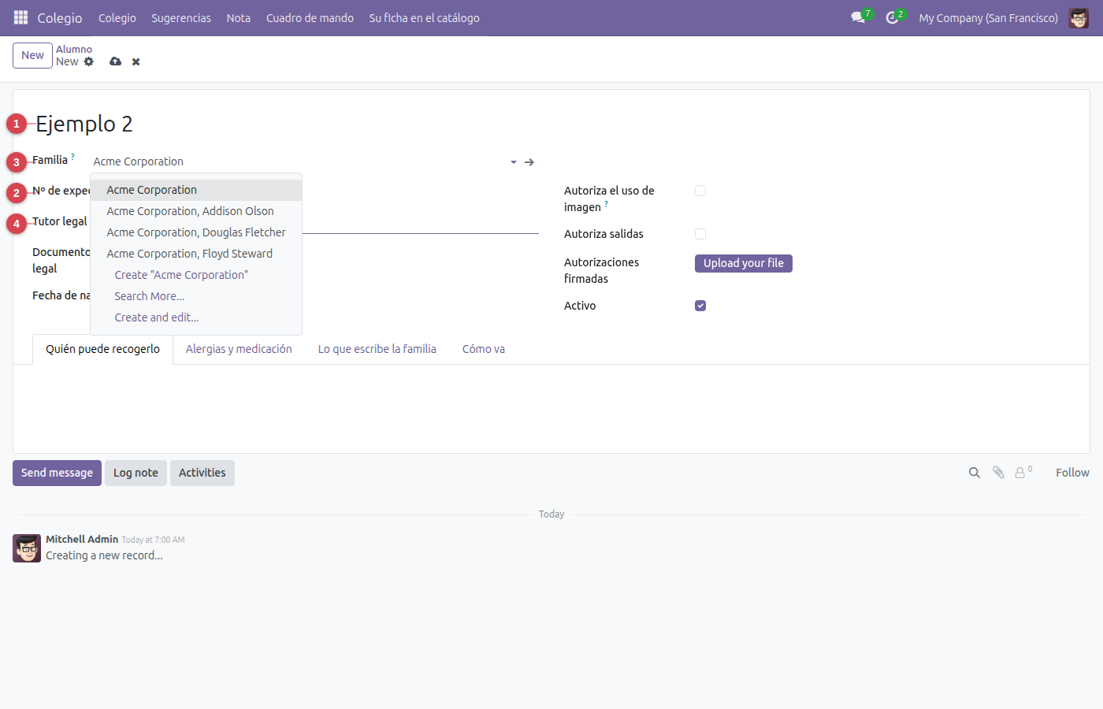The height and width of the screenshot is (709, 1103).
Task: Toggle the Familia dropdown caret
Action: [514, 162]
